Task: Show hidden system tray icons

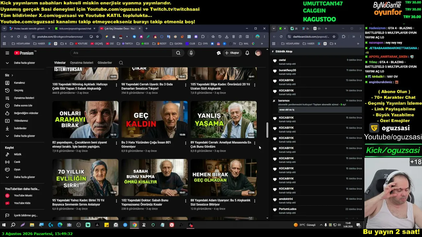Action: click(x=321, y=225)
